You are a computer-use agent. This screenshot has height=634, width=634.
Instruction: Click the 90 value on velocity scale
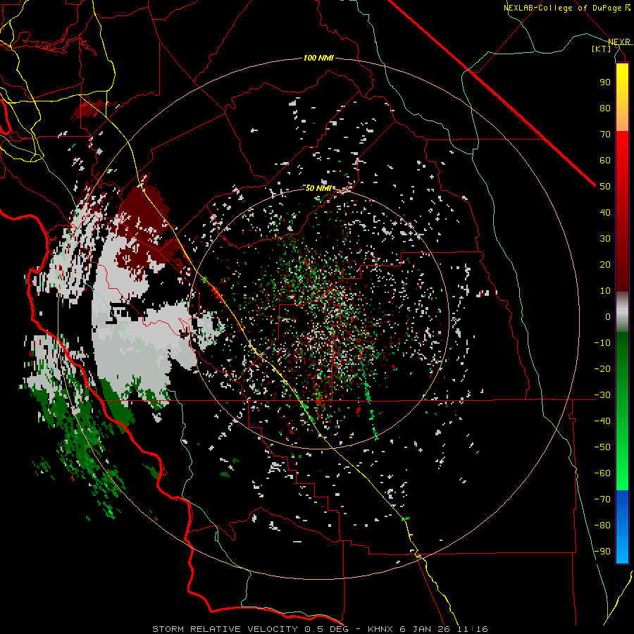coord(605,82)
